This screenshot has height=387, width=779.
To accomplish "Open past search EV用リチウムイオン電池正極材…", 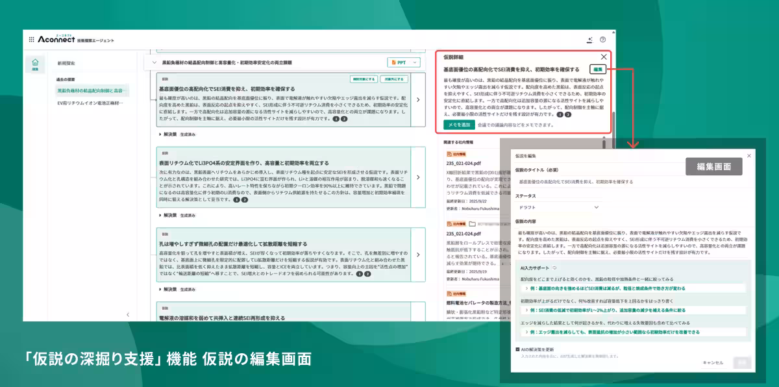I will click(x=90, y=103).
